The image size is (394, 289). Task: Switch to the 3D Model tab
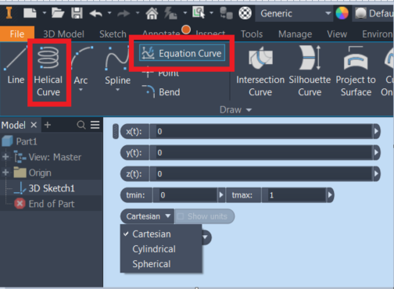63,34
